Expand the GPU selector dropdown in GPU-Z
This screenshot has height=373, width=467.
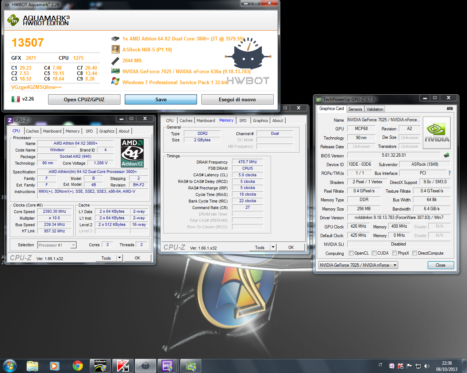(x=395, y=265)
